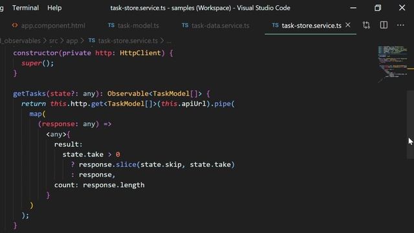The image size is (414, 233).
Task: Click 'state.skip' argument in slice
Action: tap(161, 164)
